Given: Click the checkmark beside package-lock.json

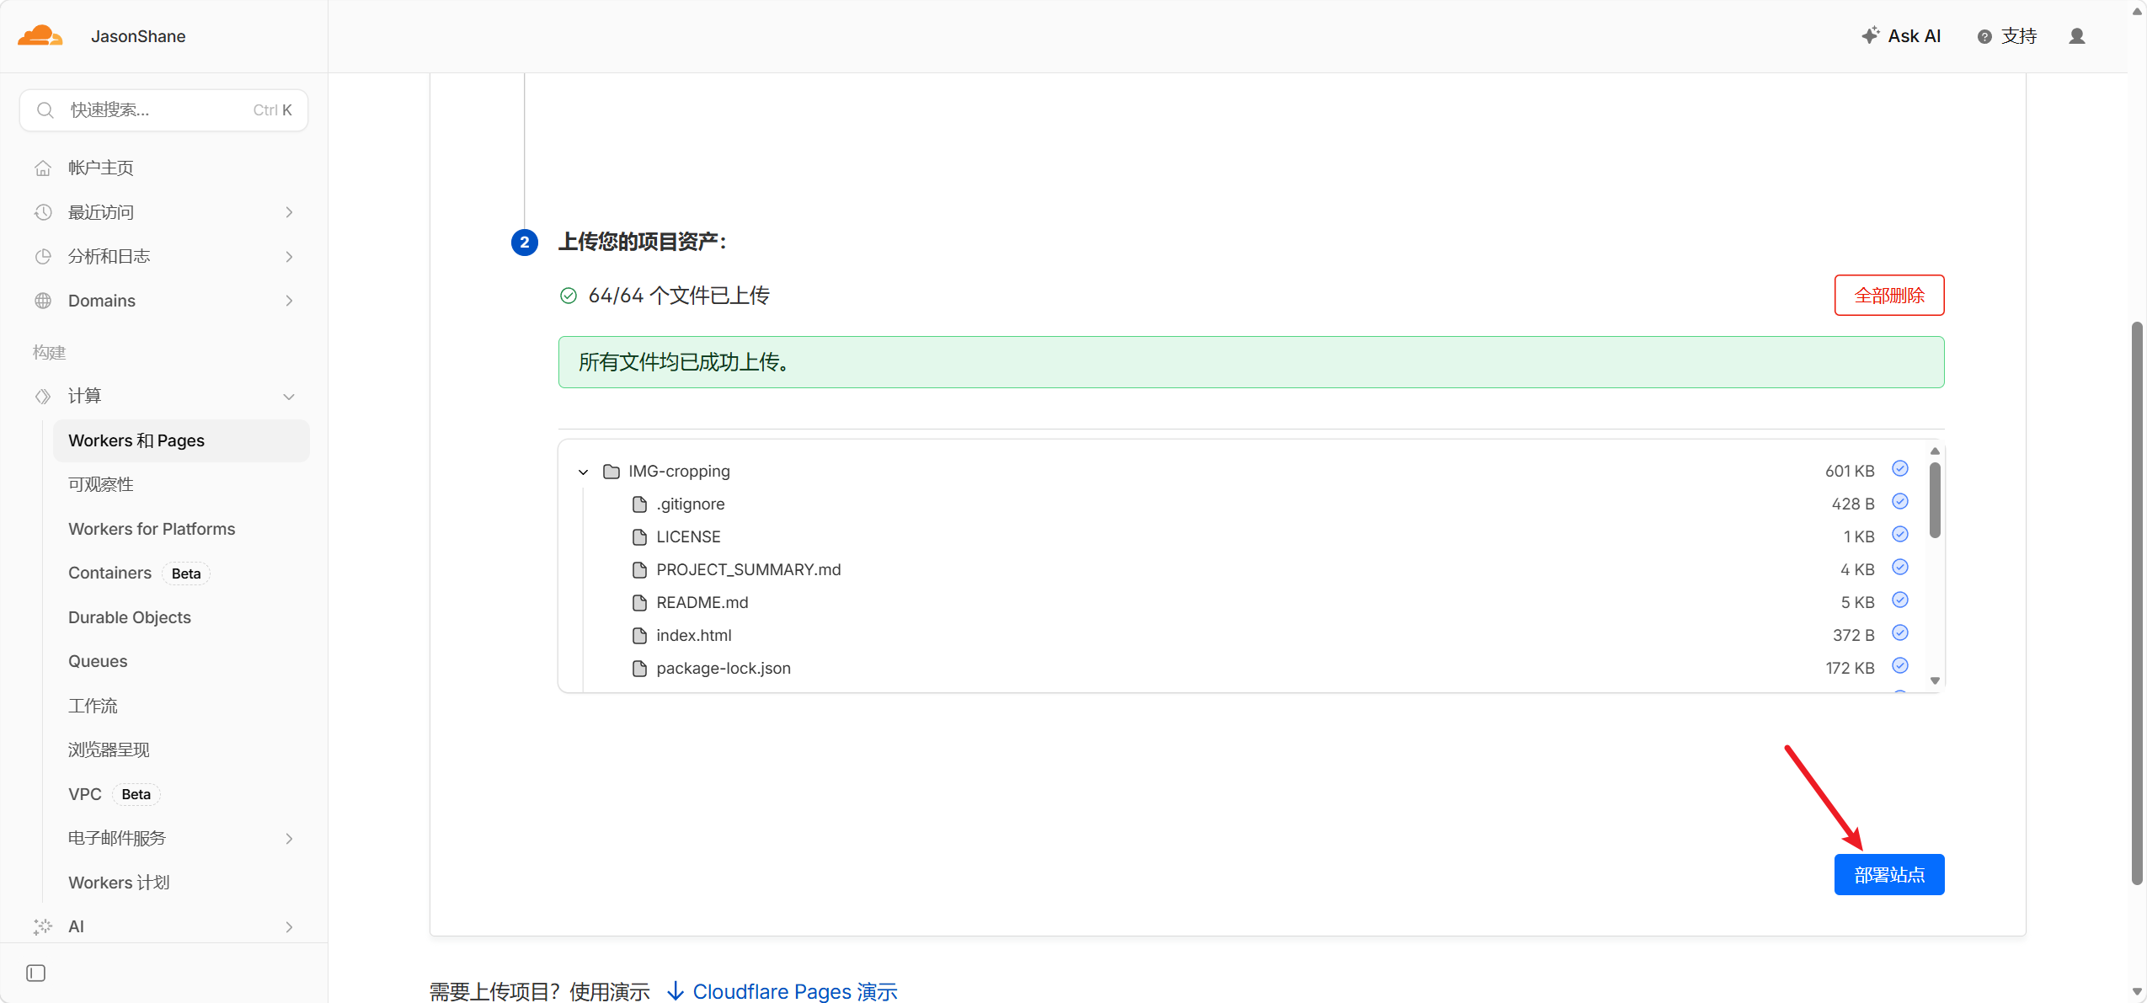Looking at the screenshot, I should coord(1899,666).
